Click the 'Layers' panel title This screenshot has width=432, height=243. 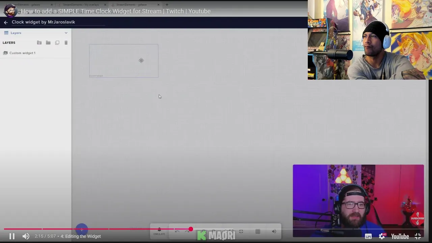pos(16,33)
